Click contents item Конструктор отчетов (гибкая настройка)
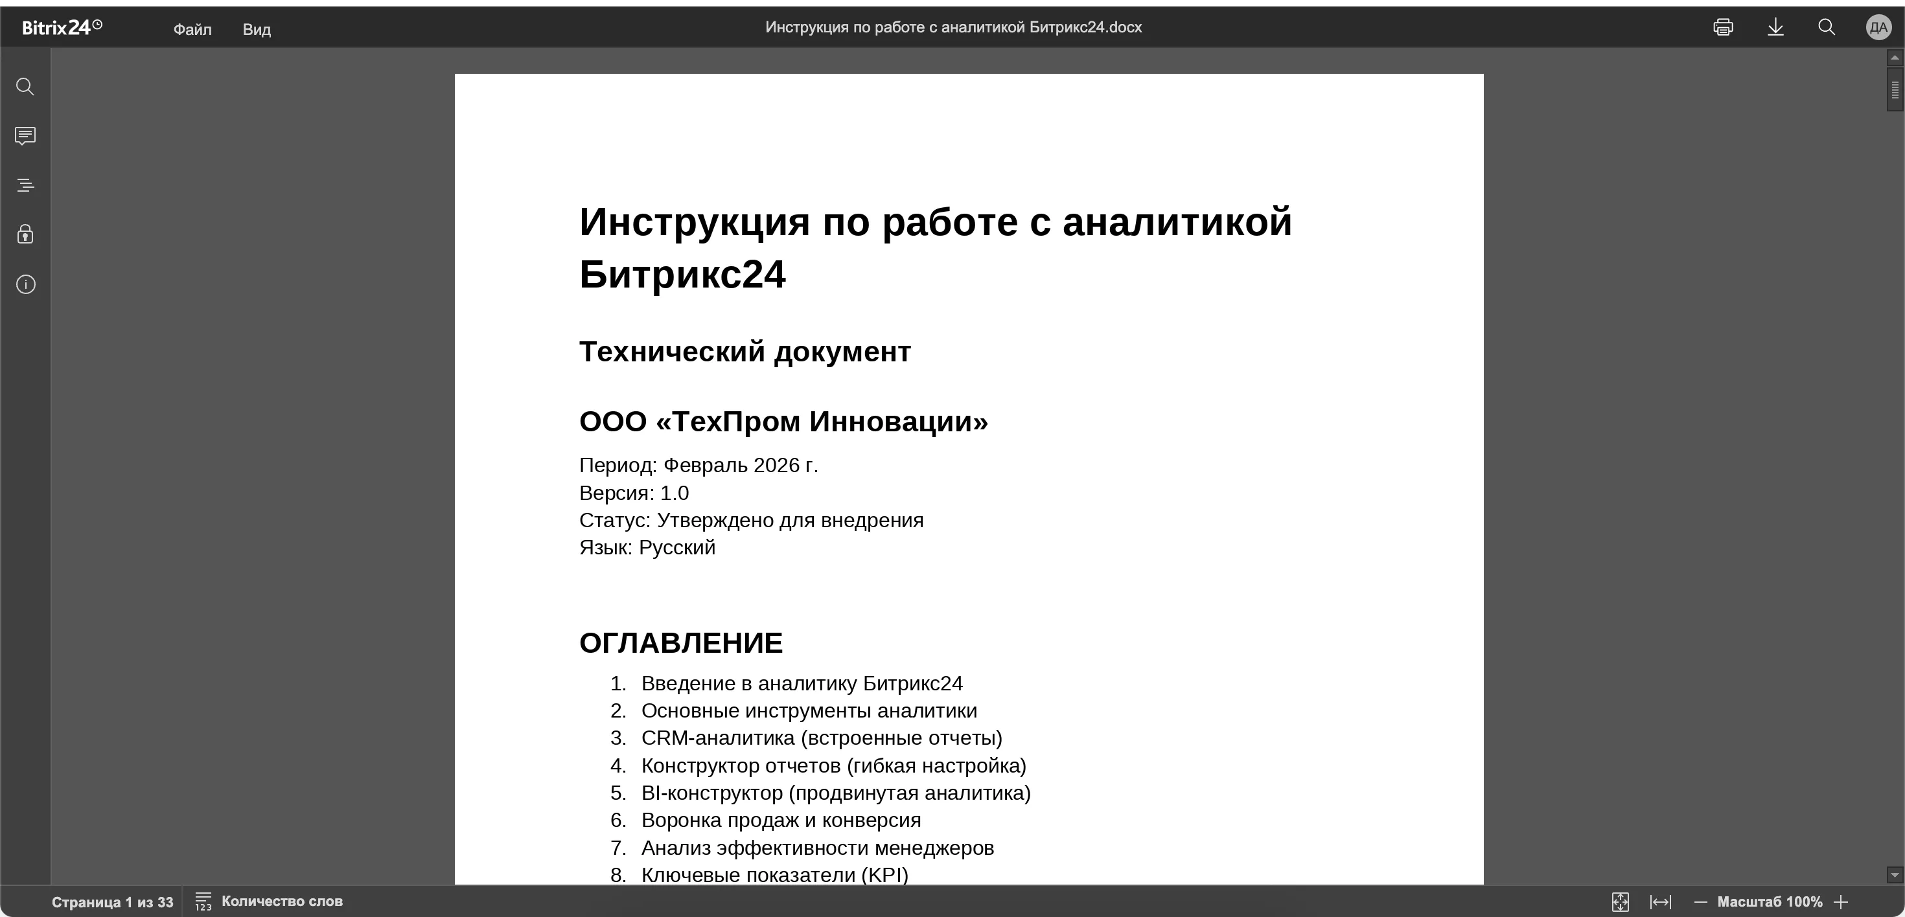Image resolution: width=1905 pixels, height=917 pixels. 833,765
